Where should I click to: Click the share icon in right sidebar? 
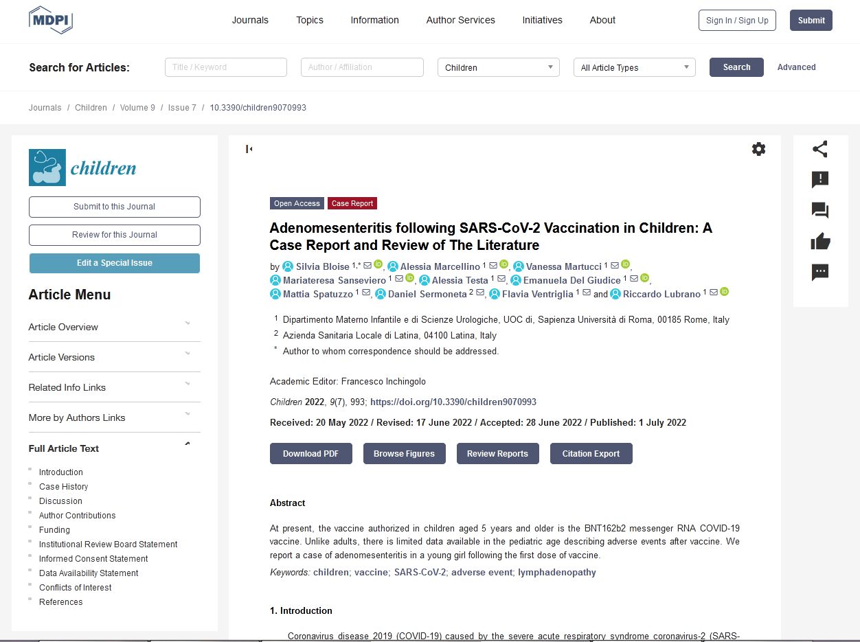819,149
